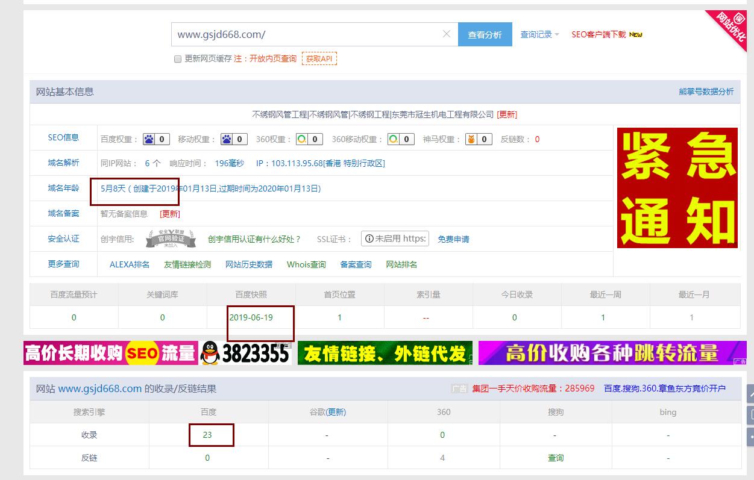Screen dimensions: 754x480
Task: Click the 高价长期收购SEO流量 banner ad
Action: point(111,353)
